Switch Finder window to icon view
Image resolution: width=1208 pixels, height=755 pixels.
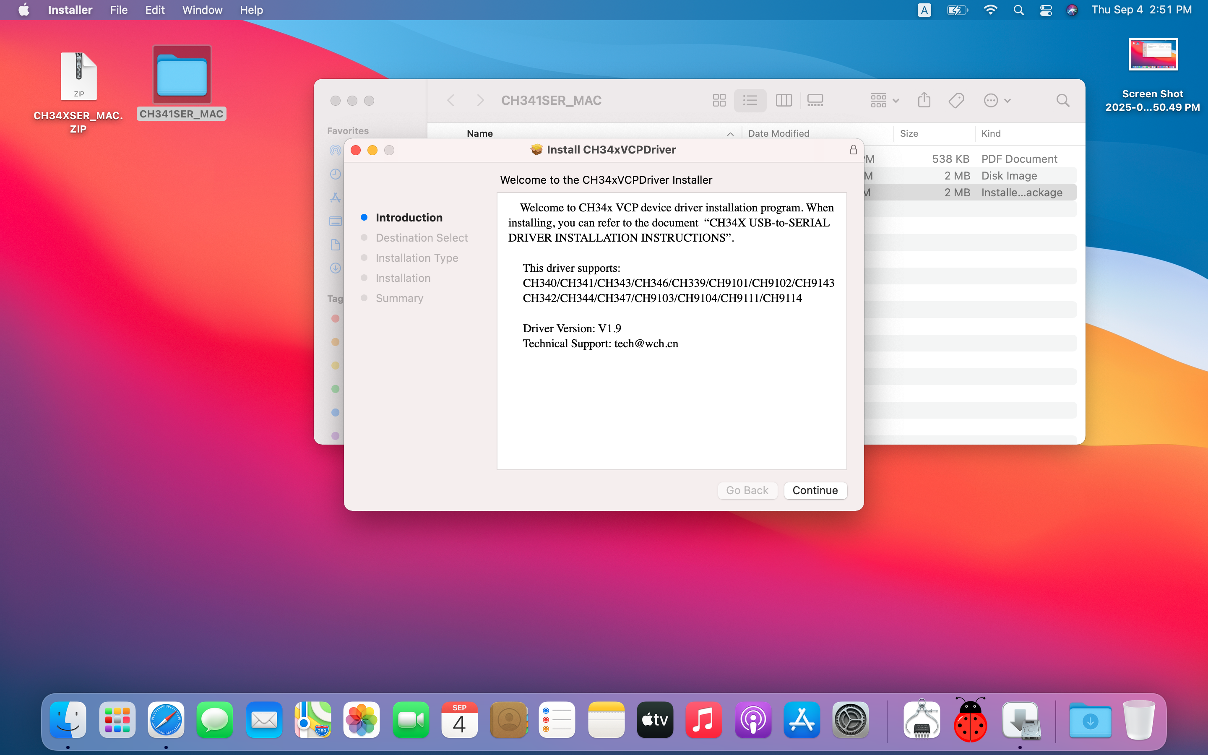point(719,100)
